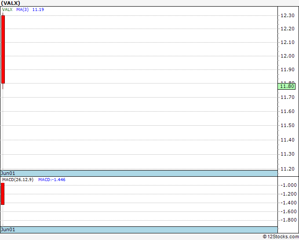Click the -1.200 MACD axis label
299x240 pixels.
tap(288, 194)
